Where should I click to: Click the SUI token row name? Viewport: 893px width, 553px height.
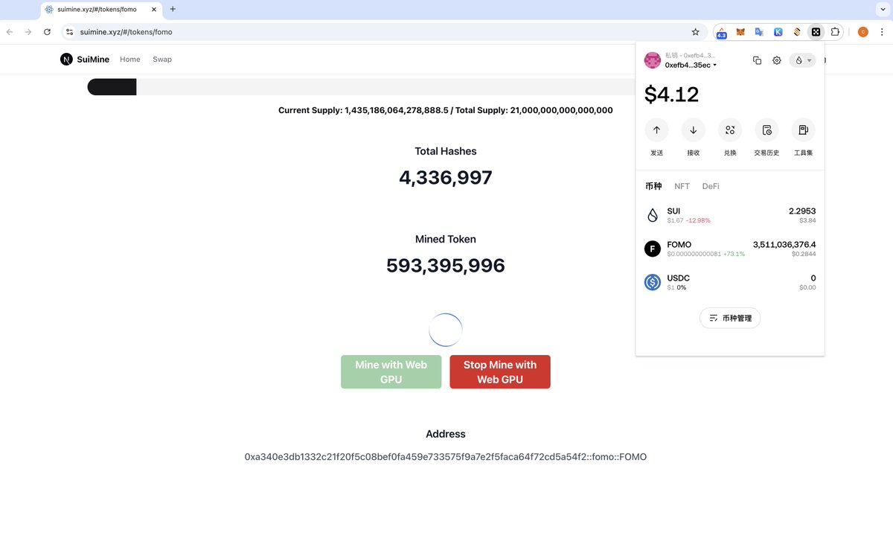tap(673, 211)
